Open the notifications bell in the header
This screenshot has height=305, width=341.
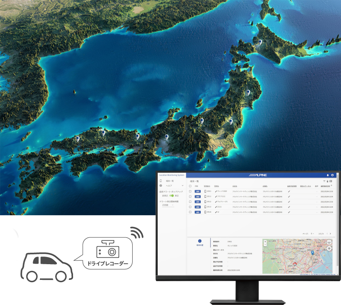pos(328,175)
